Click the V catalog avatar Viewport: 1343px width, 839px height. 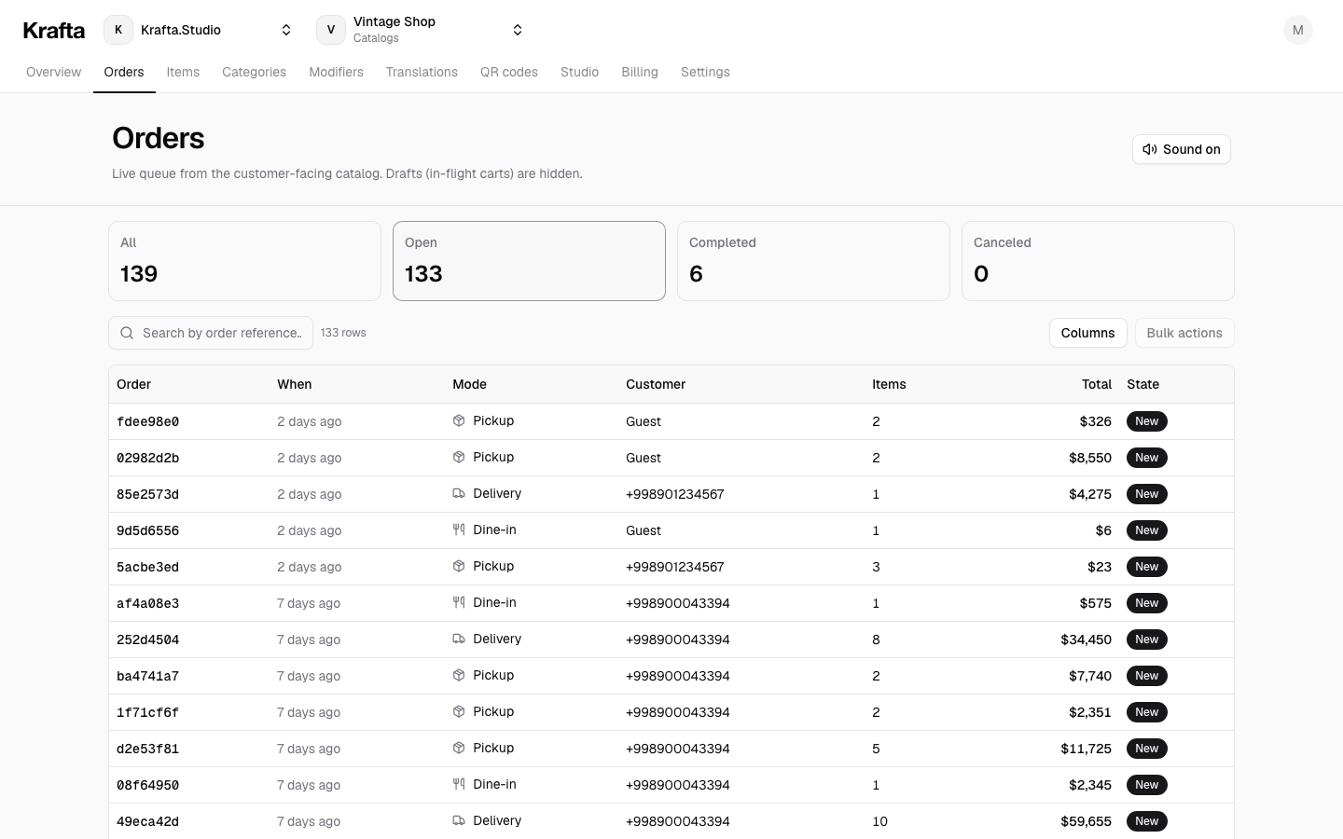click(x=331, y=30)
